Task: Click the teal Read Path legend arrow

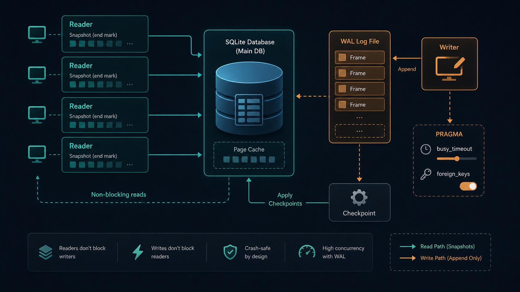Action: click(408, 247)
